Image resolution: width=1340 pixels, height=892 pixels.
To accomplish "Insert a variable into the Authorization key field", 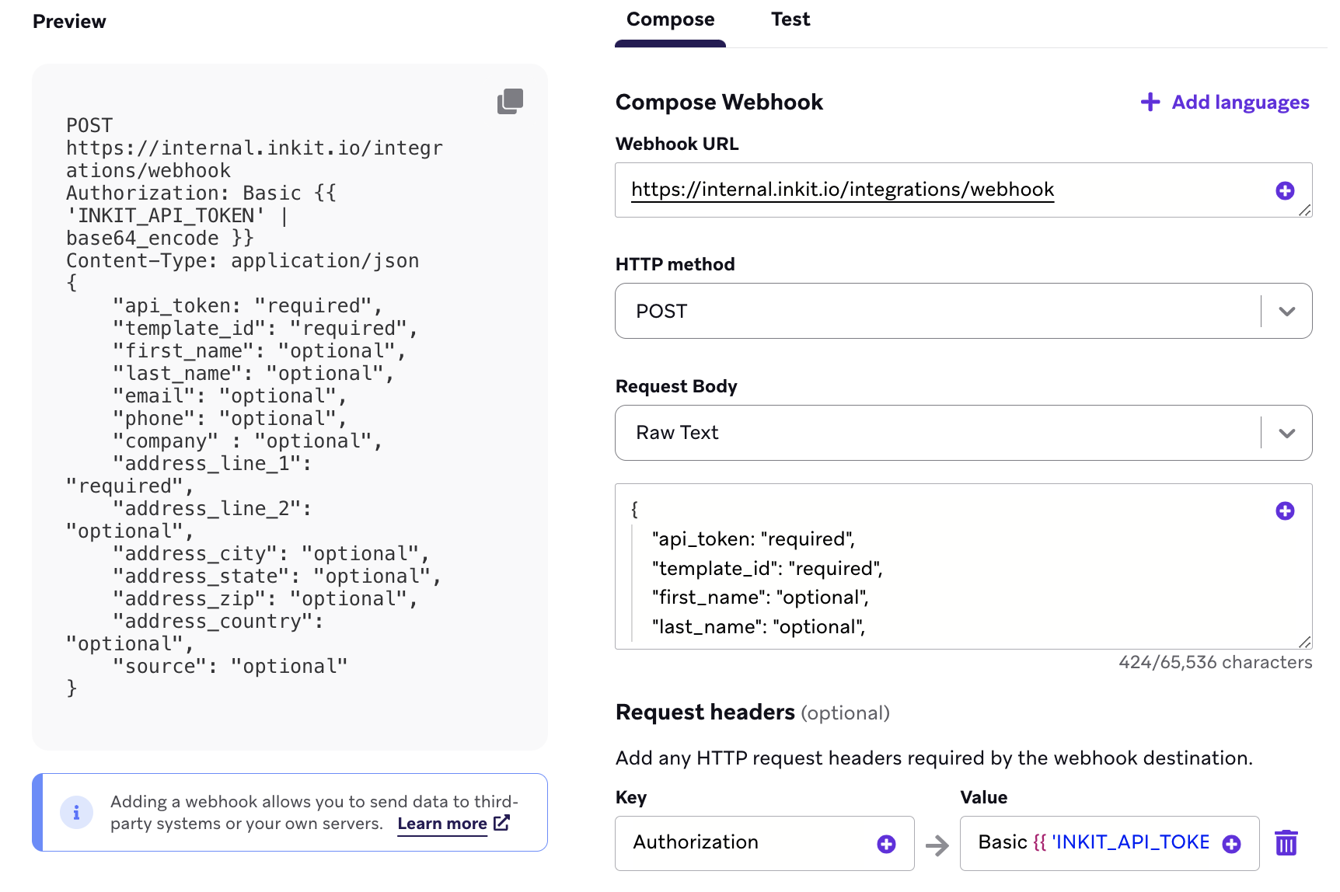I will click(x=886, y=844).
